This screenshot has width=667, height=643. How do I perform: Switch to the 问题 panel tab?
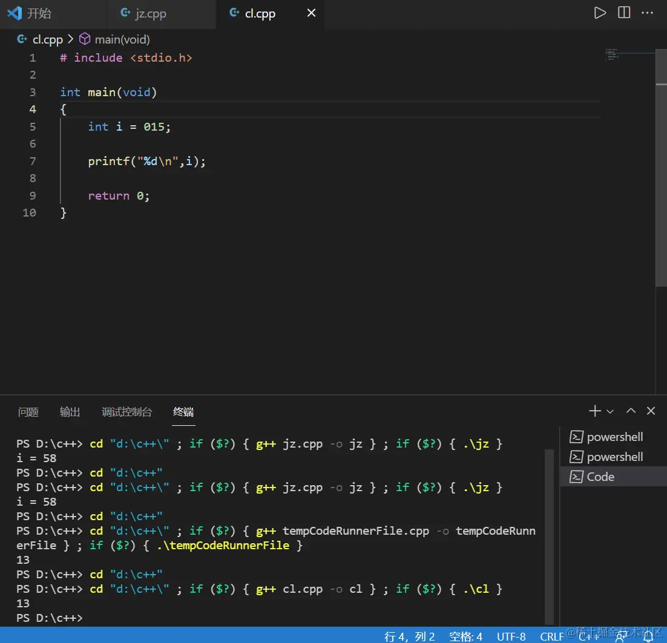tap(28, 412)
